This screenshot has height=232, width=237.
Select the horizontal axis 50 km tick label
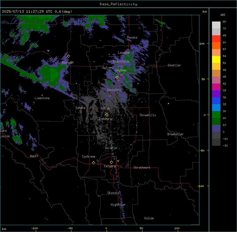pos(141,228)
